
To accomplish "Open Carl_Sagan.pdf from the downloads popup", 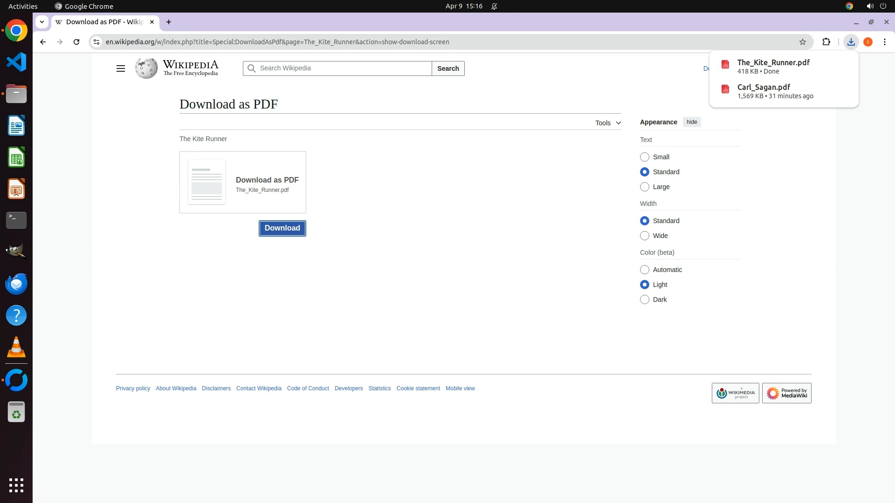I will tap(763, 88).
